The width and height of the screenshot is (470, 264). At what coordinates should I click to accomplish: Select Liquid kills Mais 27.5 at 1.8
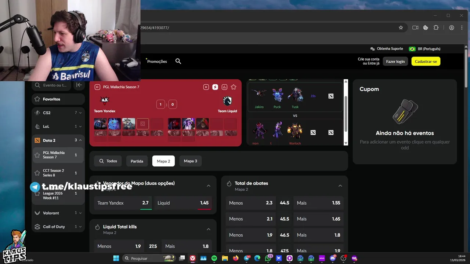coord(187,246)
